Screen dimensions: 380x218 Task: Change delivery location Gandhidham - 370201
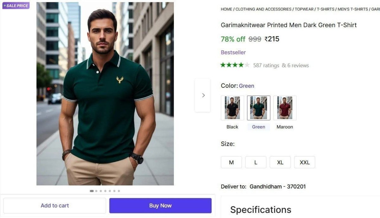click(277, 187)
